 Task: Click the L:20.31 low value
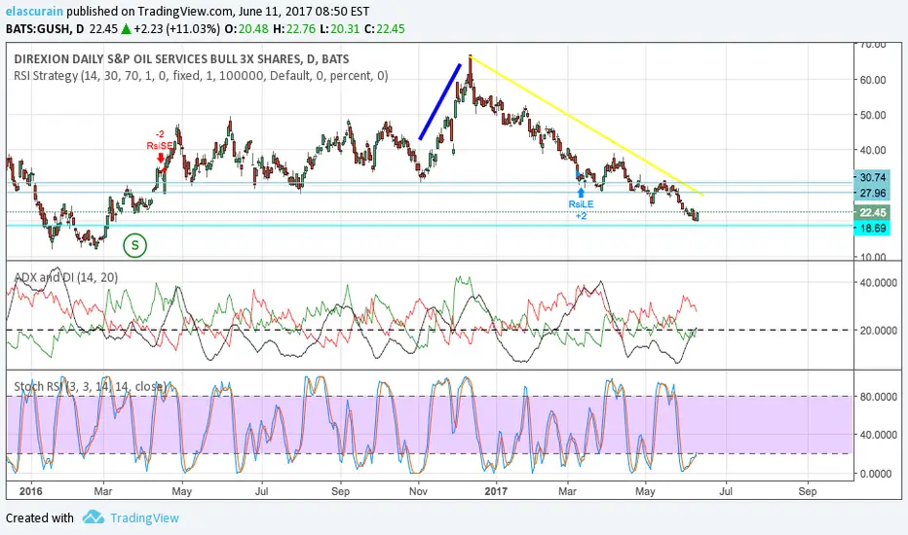point(344,29)
